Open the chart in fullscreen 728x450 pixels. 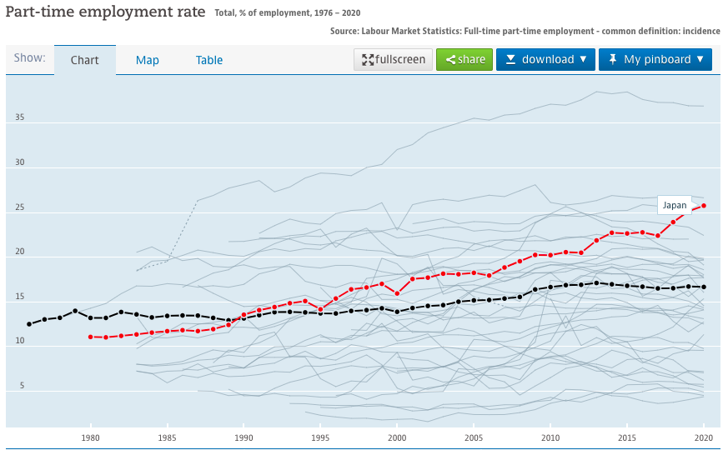[393, 59]
